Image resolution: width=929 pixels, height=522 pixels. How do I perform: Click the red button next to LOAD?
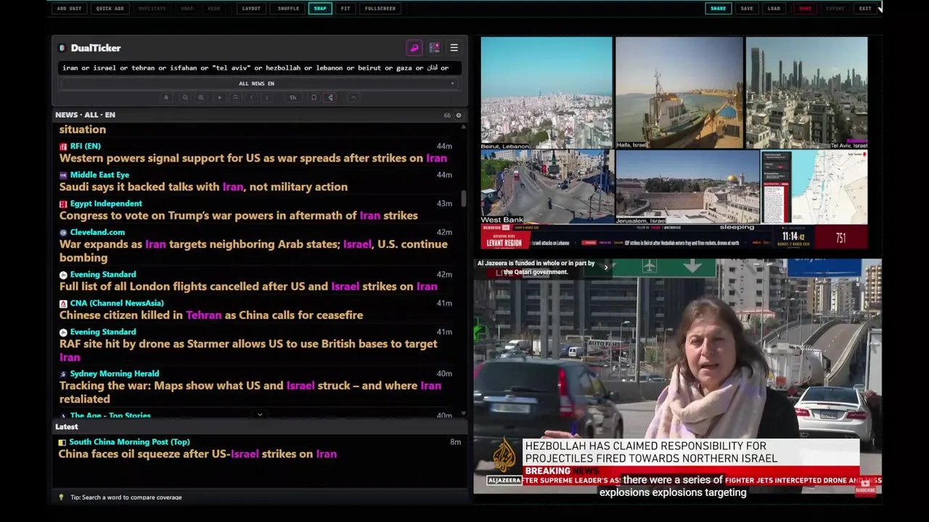tap(805, 8)
